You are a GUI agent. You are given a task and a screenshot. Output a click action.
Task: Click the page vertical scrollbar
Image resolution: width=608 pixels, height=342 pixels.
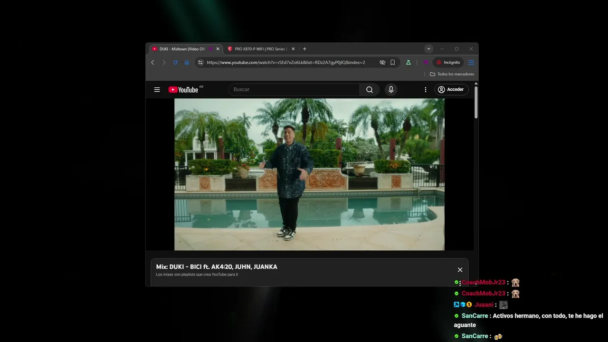[x=476, y=102]
